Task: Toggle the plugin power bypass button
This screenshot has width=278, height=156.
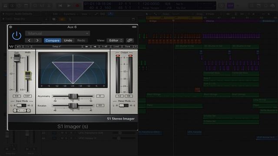Action: point(17,36)
